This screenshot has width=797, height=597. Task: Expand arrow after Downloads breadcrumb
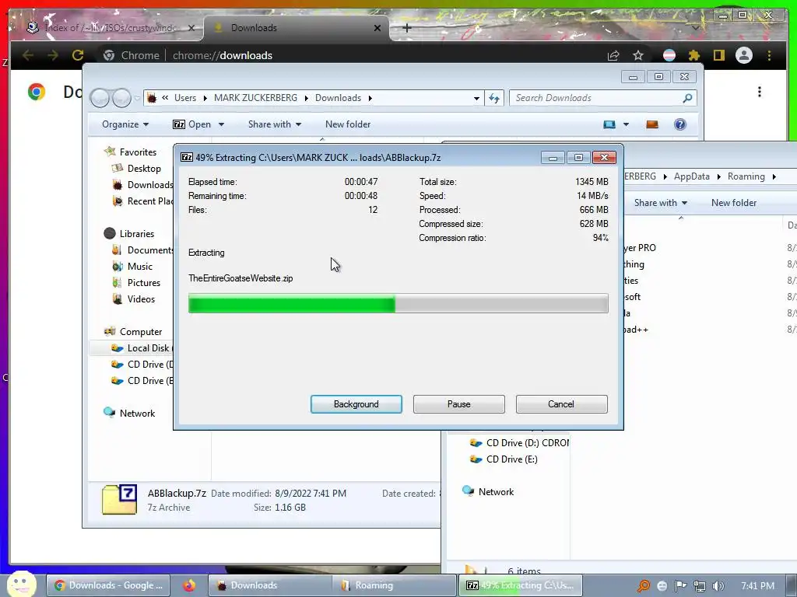point(370,98)
